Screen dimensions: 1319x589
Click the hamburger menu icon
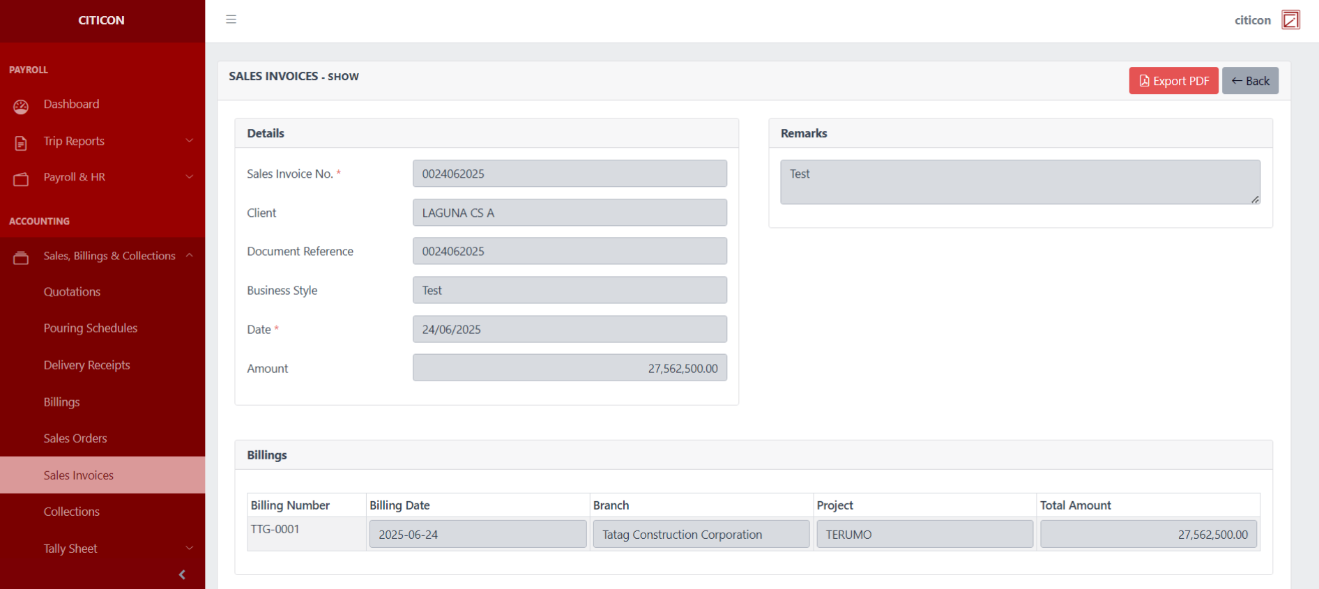[231, 20]
